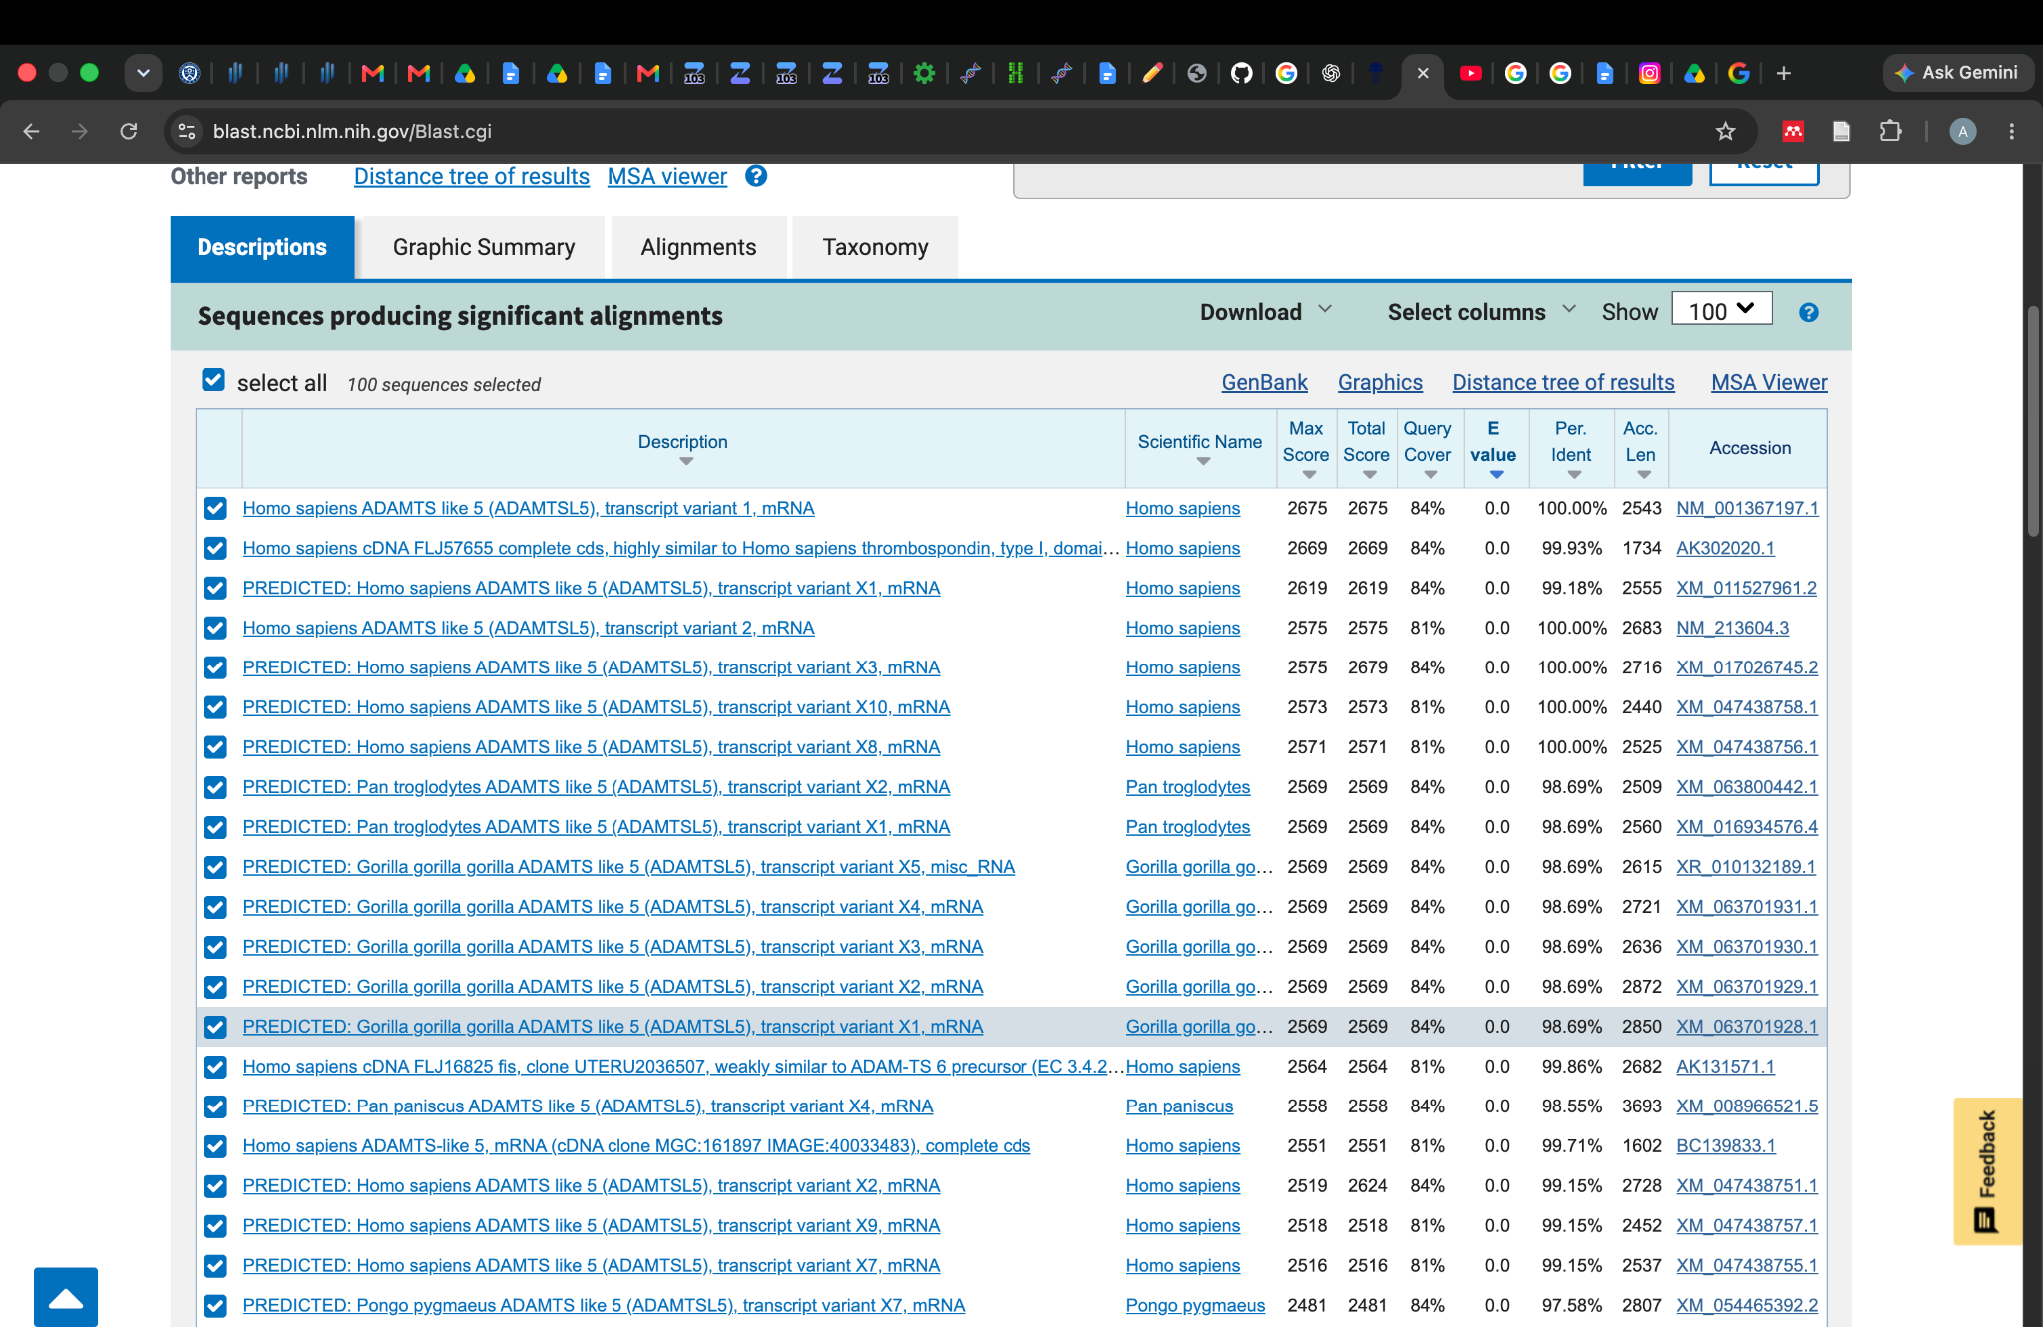Open the help icon next to Show dropdown
The width and height of the screenshot is (2043, 1327).
[x=1808, y=313]
